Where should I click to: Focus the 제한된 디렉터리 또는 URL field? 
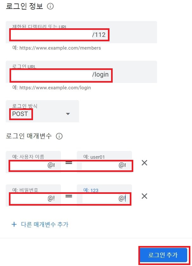coord(81,32)
